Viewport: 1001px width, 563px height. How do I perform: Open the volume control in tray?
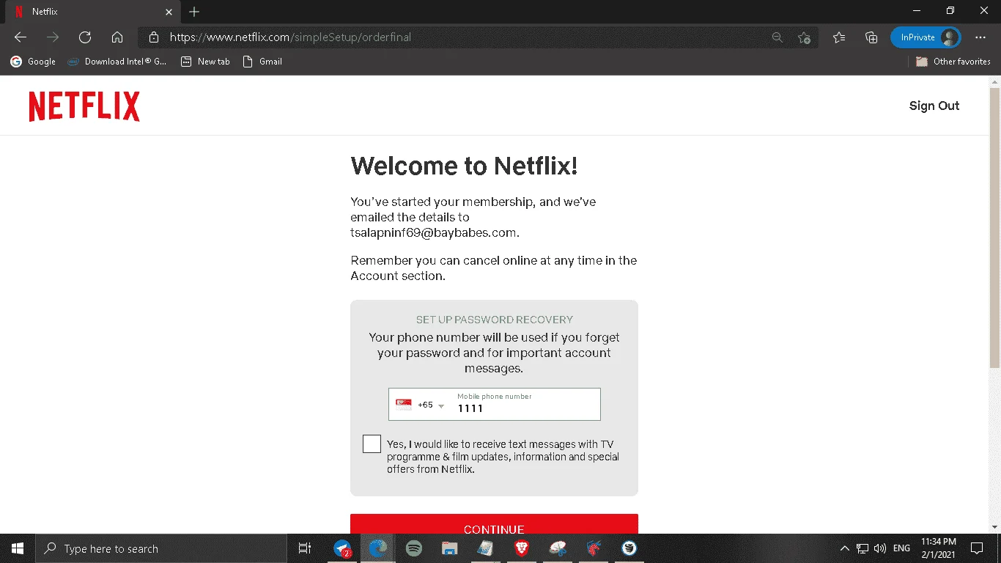[x=880, y=548]
